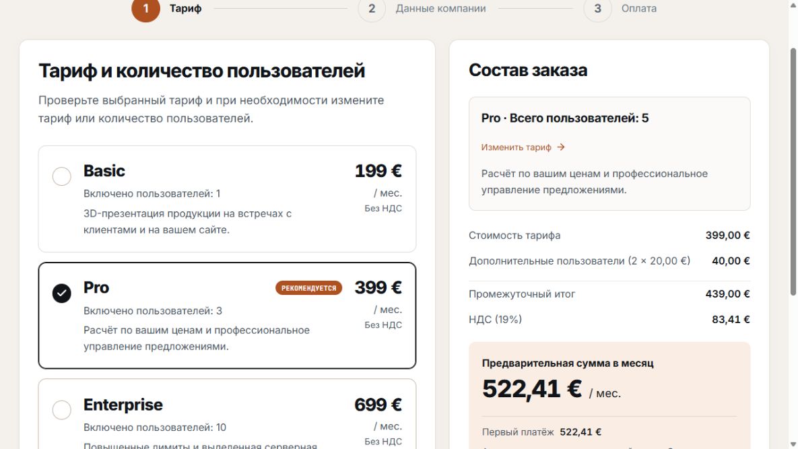The image size is (798, 449).
Task: Click the Изменить тариф link
Action: 516,147
